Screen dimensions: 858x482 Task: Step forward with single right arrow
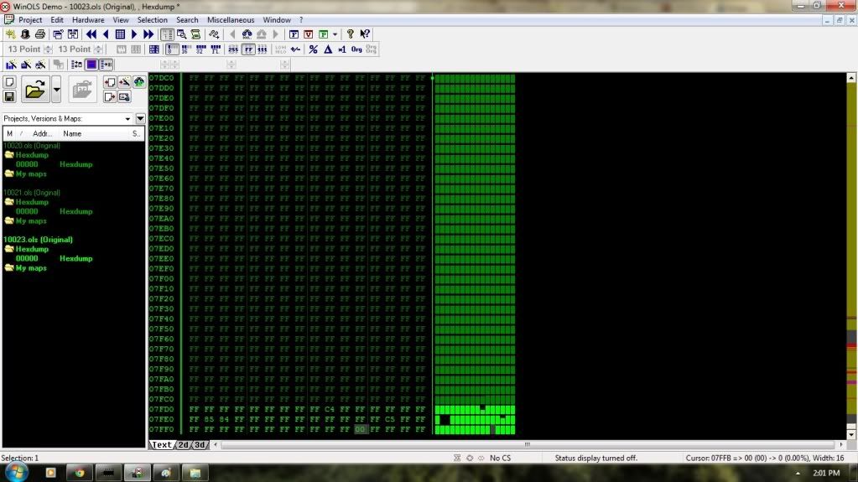point(134,34)
